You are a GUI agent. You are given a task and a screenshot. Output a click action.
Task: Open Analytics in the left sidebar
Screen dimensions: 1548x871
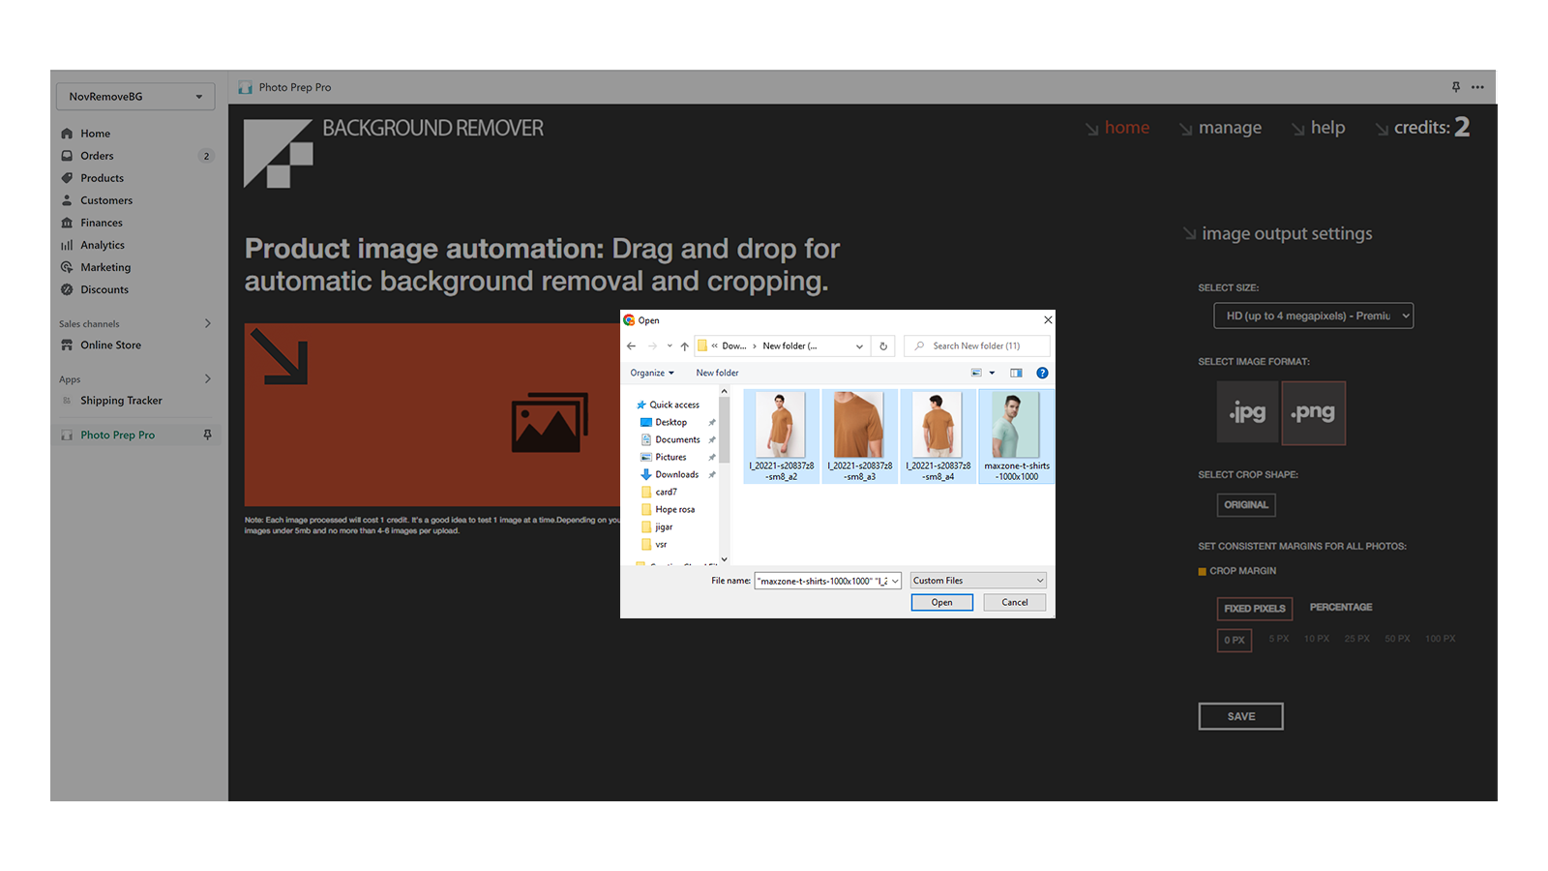coord(103,245)
